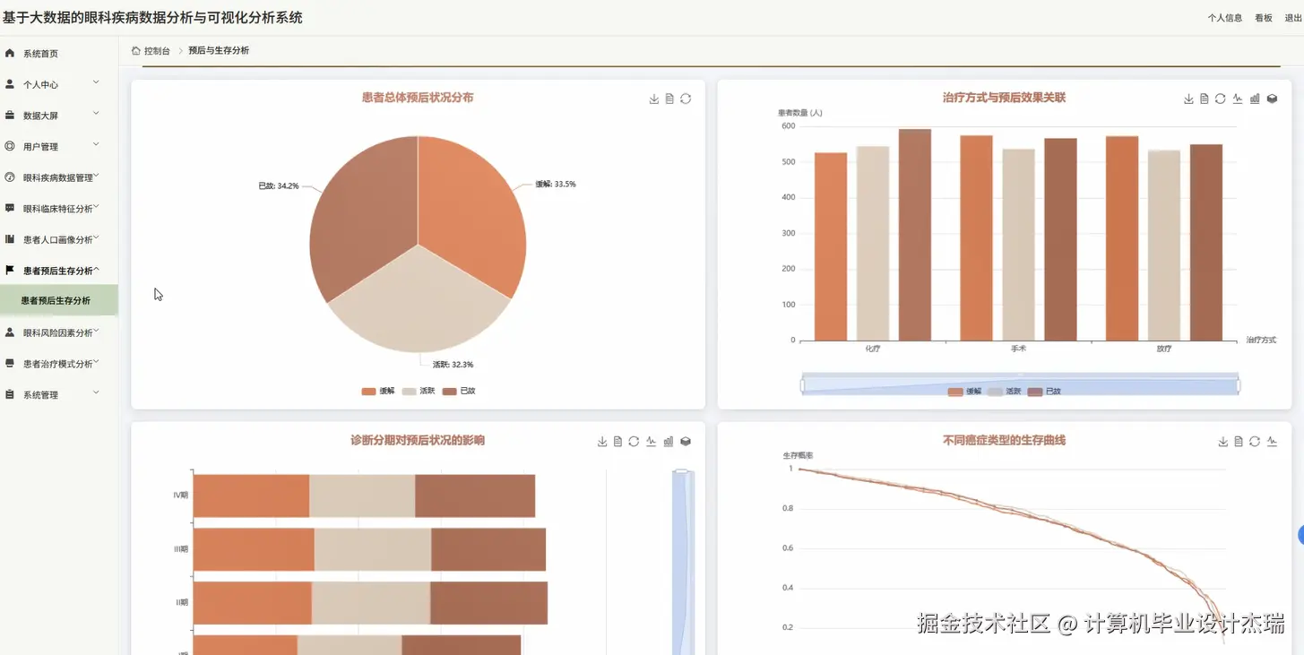Save 治疗方式与预后效果关联 chart as image

1188,99
